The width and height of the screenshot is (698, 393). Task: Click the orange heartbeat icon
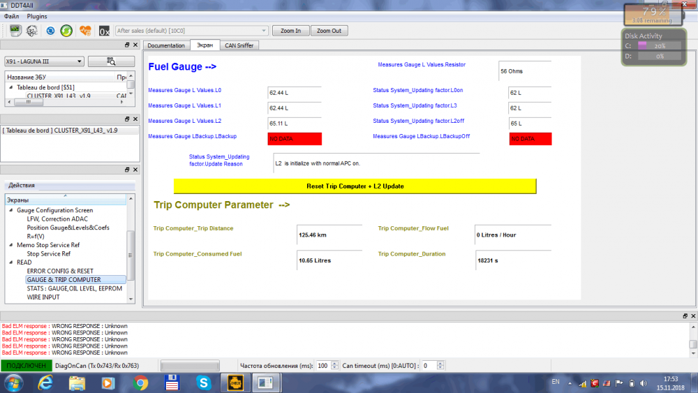tap(85, 30)
